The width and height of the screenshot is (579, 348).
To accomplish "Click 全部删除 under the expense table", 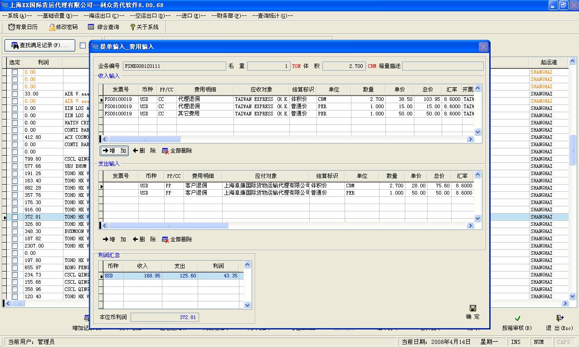I will pyautogui.click(x=177, y=239).
